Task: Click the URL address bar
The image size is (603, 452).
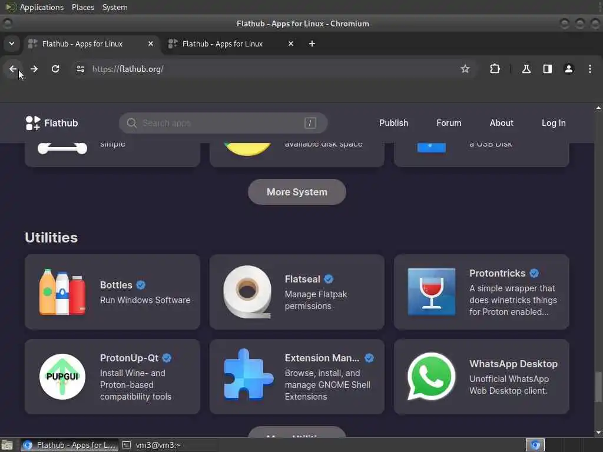Action: 269,69
